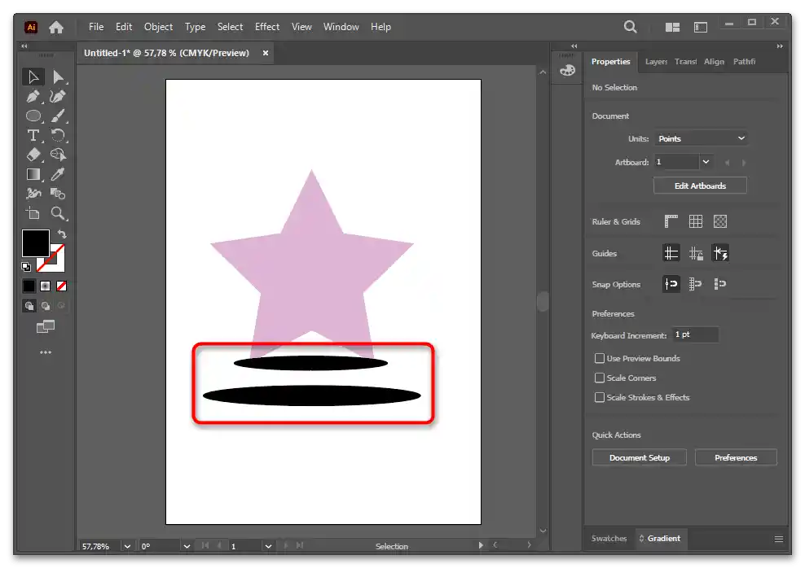The image size is (805, 568).
Task: Reset to default fill and stroke
Action: 26,267
